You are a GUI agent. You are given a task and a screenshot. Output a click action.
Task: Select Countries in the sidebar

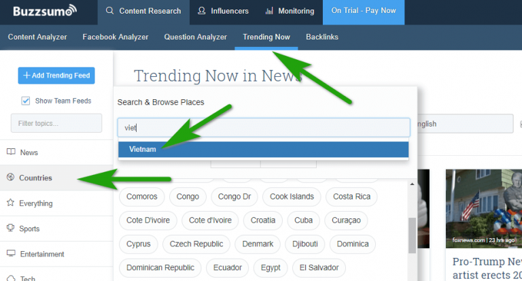click(56, 178)
